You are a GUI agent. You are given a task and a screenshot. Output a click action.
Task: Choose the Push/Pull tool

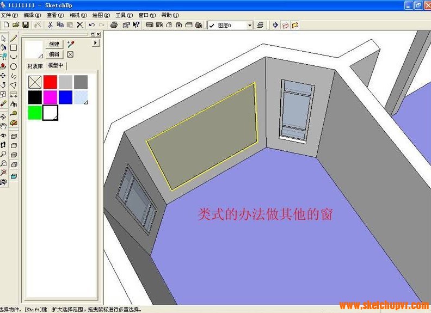click(3, 66)
